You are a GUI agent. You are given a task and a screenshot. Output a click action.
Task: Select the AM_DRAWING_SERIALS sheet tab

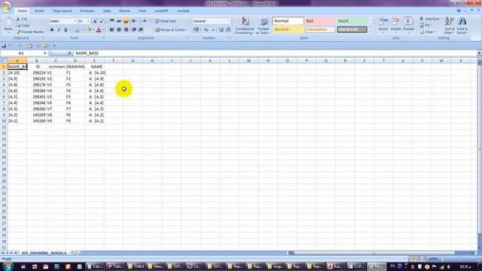[44, 253]
